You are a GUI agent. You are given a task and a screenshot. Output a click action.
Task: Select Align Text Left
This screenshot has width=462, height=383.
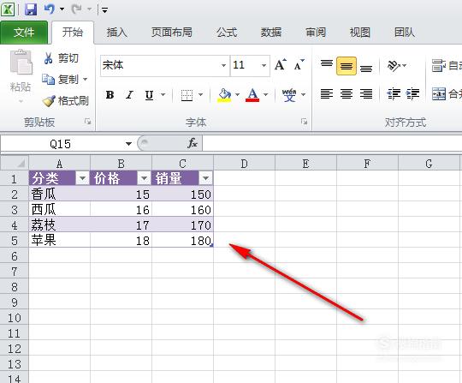(327, 94)
